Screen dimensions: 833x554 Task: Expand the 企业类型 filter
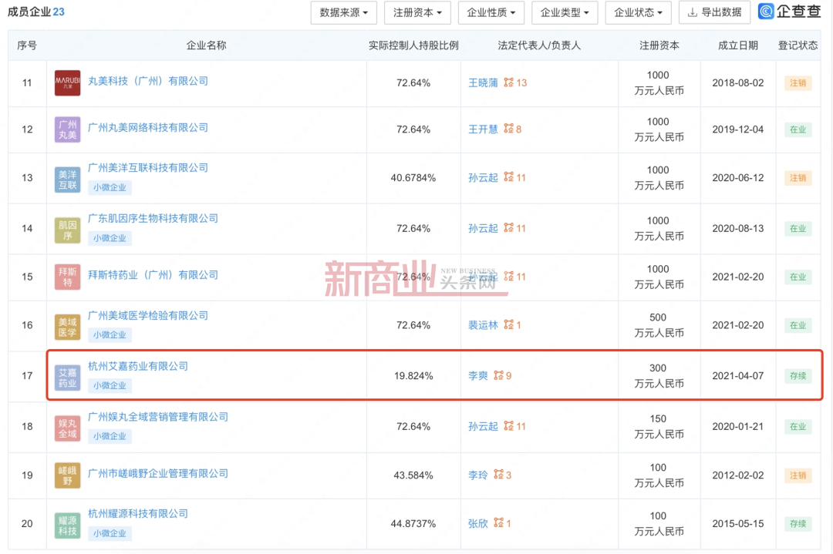coord(564,13)
